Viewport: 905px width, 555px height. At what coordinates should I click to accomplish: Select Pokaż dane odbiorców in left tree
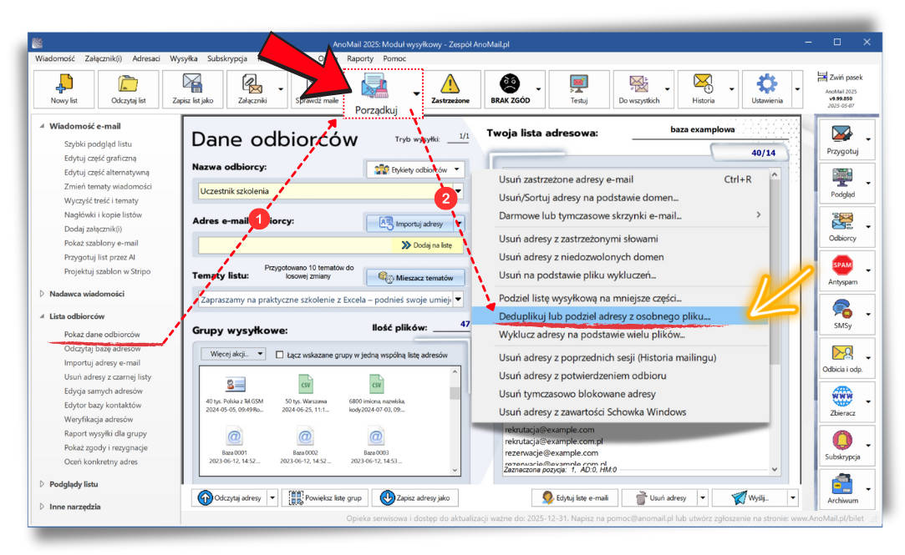point(102,335)
